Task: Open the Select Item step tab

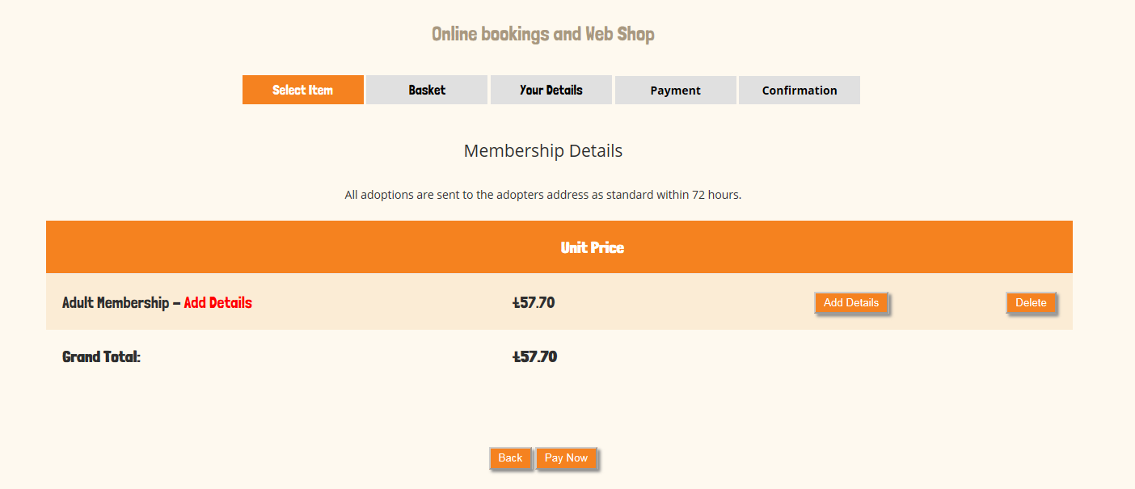Action: [302, 91]
